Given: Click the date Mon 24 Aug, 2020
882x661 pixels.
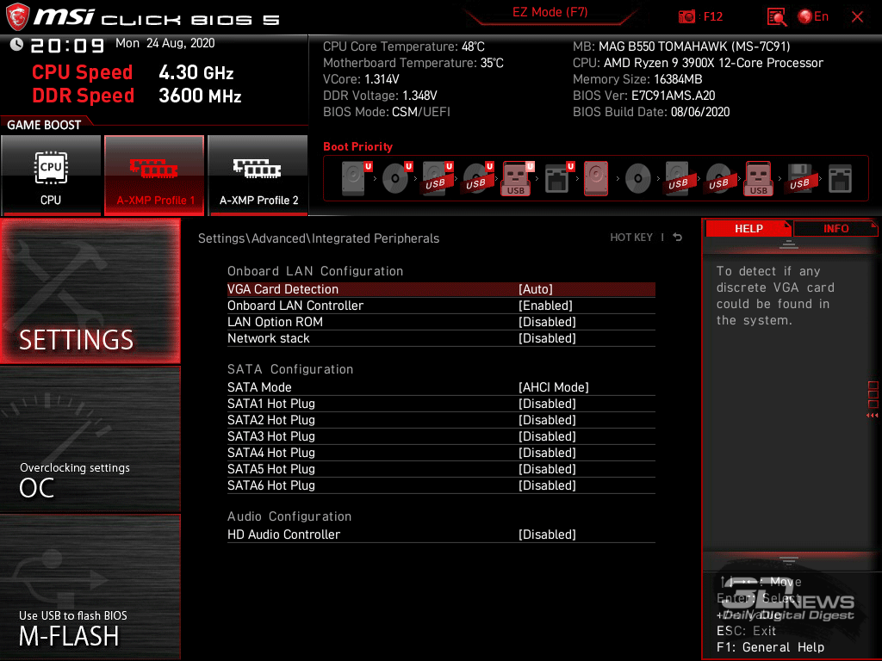Looking at the screenshot, I should tap(165, 43).
